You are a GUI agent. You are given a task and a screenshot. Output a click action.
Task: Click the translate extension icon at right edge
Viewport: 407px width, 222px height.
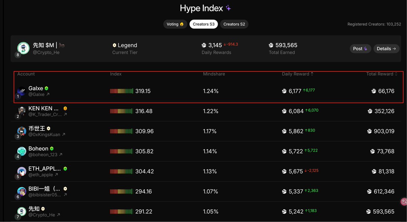point(404,202)
